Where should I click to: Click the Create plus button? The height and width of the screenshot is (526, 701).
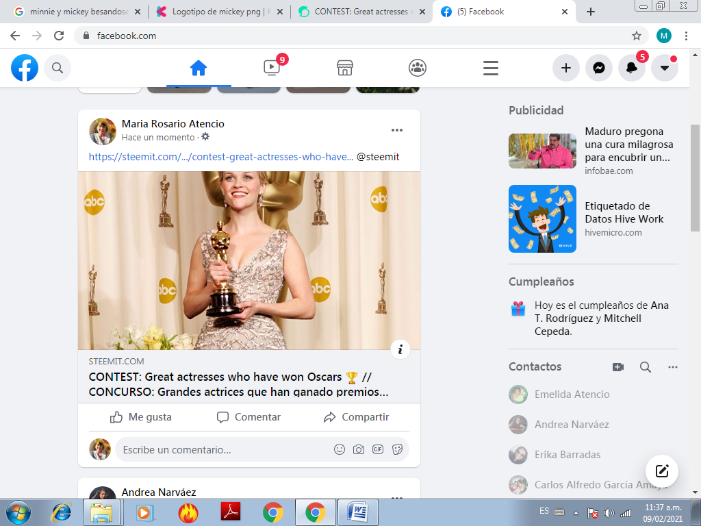[x=566, y=68]
